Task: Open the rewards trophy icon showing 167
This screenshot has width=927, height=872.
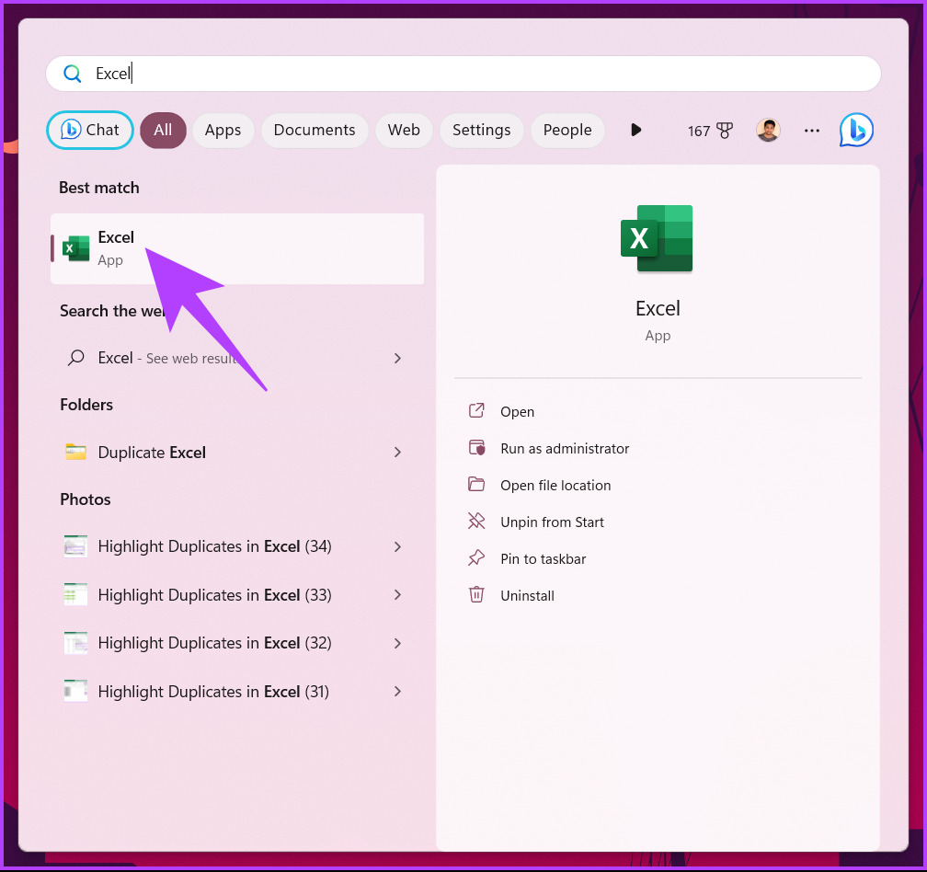Action: pos(725,130)
